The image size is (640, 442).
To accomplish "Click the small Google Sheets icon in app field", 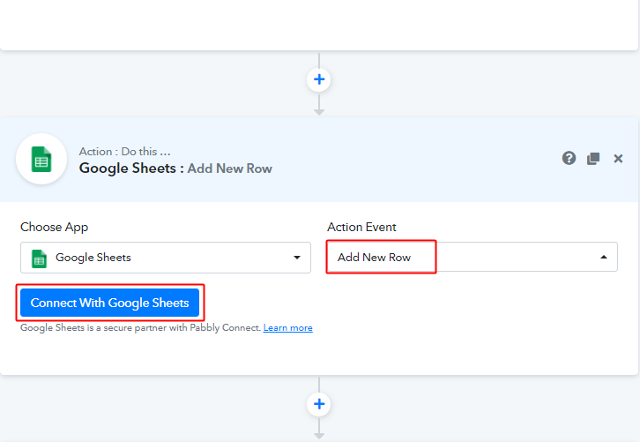I will [x=39, y=258].
